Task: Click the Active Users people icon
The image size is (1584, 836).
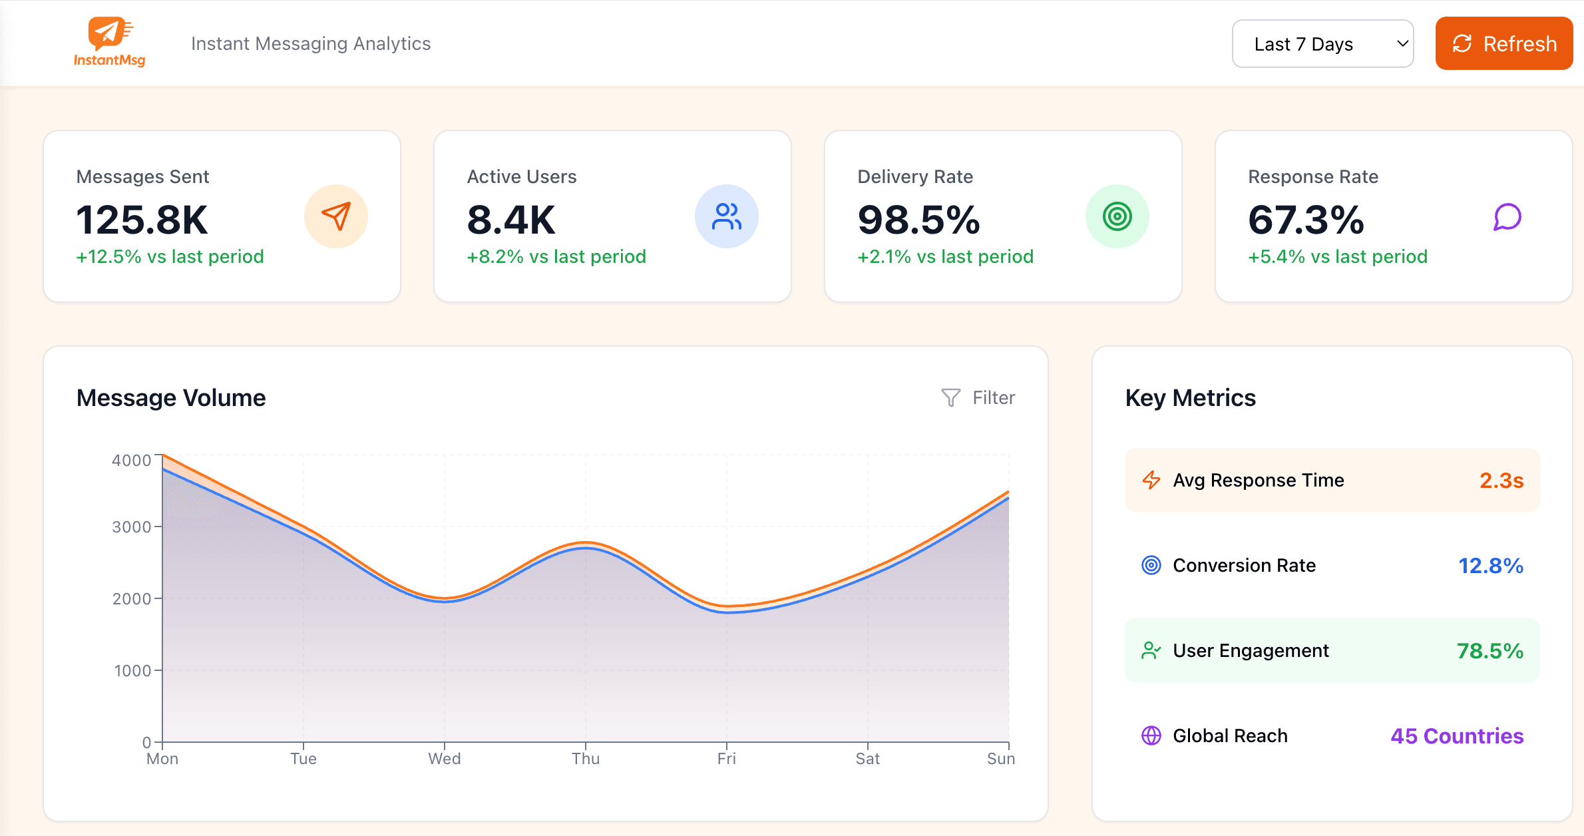Action: (x=726, y=216)
